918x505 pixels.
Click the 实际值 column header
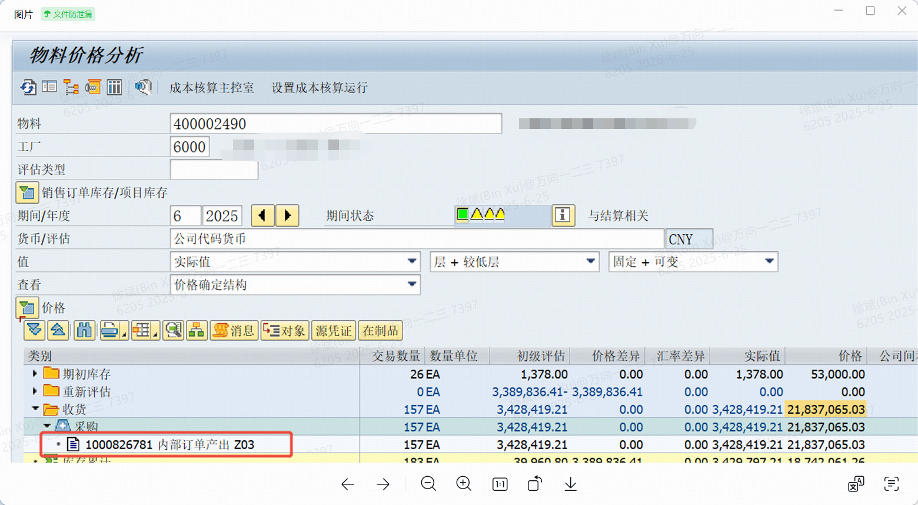(x=748, y=356)
